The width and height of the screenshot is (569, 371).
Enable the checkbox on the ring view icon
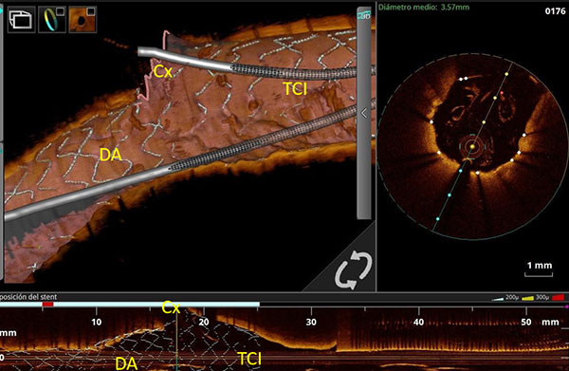click(x=61, y=11)
